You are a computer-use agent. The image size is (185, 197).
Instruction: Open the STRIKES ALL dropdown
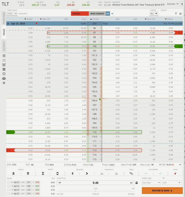coord(154,14)
